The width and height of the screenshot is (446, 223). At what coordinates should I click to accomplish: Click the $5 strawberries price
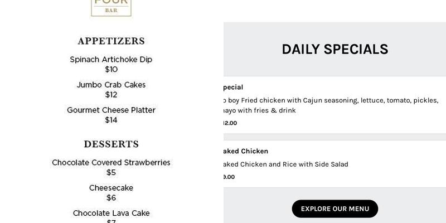[111, 173]
